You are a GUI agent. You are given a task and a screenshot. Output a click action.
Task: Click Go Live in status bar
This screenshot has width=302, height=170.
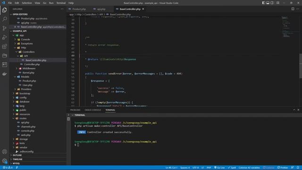(x=219, y=168)
